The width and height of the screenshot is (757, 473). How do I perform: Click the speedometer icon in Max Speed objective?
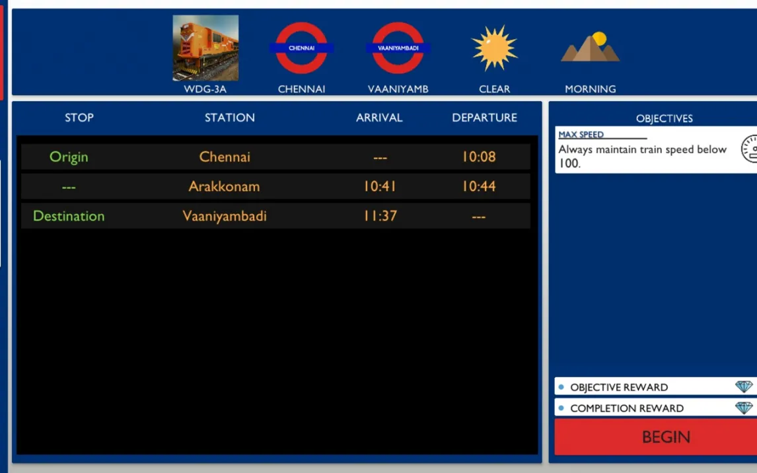point(748,149)
